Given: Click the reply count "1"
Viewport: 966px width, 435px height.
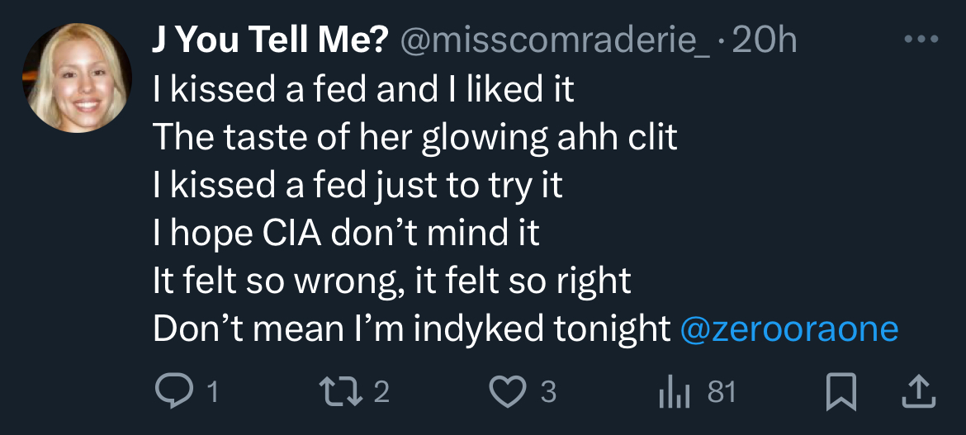Looking at the screenshot, I should pyautogui.click(x=211, y=392).
